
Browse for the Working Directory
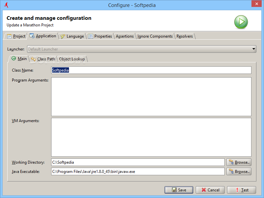pyautogui.click(x=239, y=162)
